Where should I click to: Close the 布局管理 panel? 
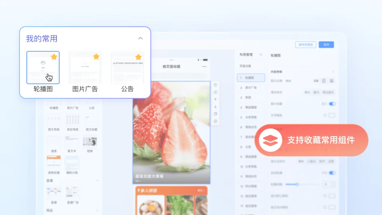pyautogui.click(x=261, y=55)
